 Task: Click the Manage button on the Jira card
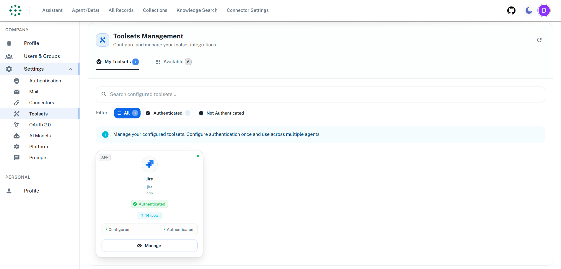click(x=149, y=245)
